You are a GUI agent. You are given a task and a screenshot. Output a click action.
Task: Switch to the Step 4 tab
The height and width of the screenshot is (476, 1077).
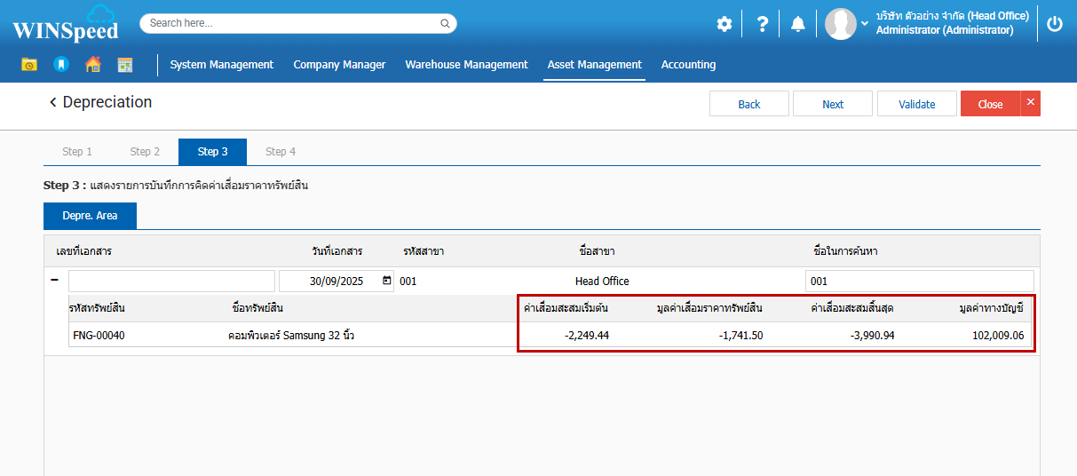281,152
